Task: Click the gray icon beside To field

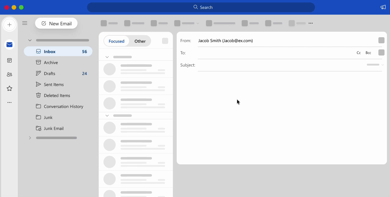Action: point(381,53)
